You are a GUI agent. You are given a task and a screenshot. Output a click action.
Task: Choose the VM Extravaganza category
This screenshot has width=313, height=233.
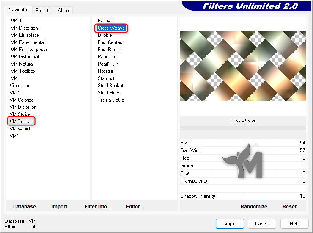coord(29,50)
